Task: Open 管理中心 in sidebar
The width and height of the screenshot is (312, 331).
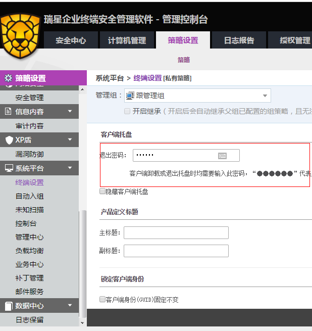Action: (x=29, y=237)
